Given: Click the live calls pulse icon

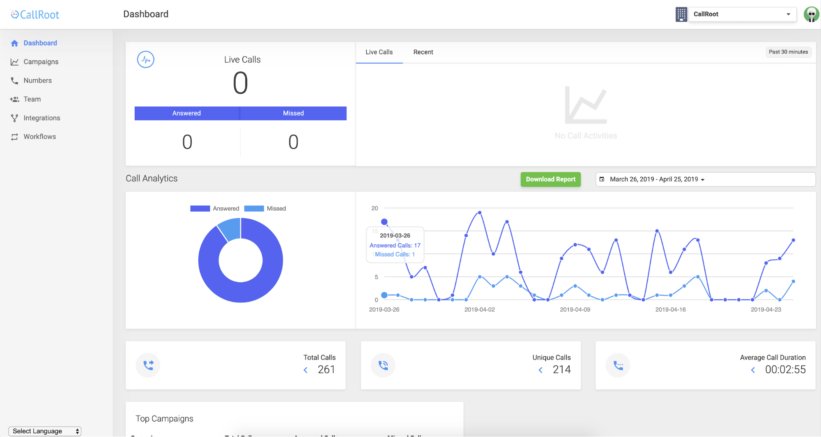Looking at the screenshot, I should pos(145,60).
